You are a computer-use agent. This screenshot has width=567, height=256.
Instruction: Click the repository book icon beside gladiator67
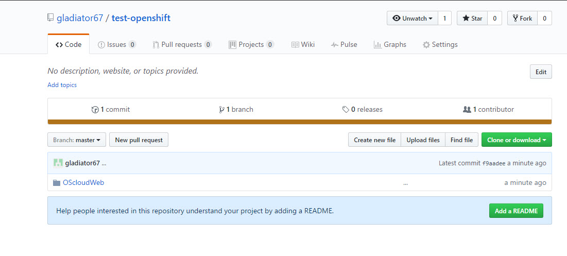pos(50,18)
